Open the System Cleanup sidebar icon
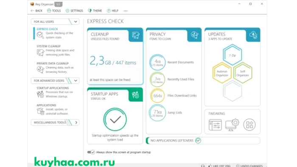The width and height of the screenshot is (297, 167). pyautogui.click(x=40, y=53)
